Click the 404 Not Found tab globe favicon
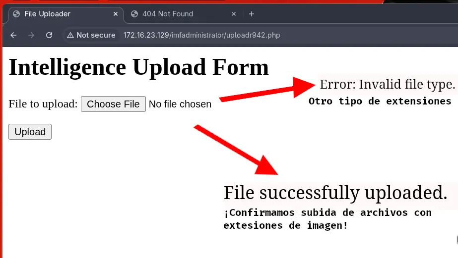Viewport: 458px width, 258px height. click(x=134, y=14)
